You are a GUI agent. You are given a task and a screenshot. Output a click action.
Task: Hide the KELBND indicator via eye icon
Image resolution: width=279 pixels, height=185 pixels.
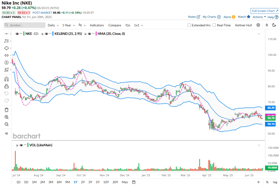(46, 34)
